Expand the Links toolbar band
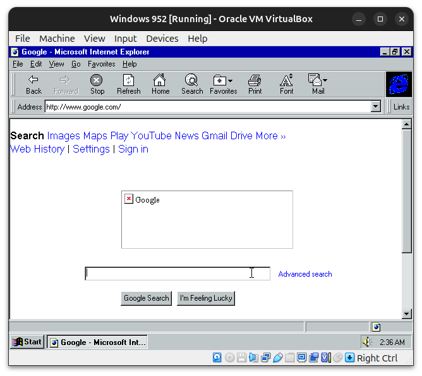Screen dimensions: 422x376 coord(401,107)
